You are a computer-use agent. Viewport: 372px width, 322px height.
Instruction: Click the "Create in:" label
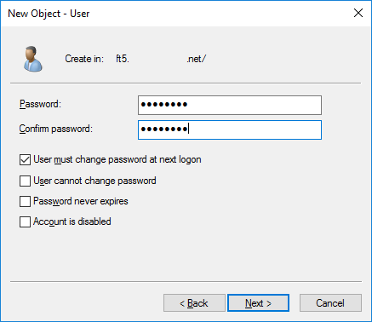click(84, 59)
